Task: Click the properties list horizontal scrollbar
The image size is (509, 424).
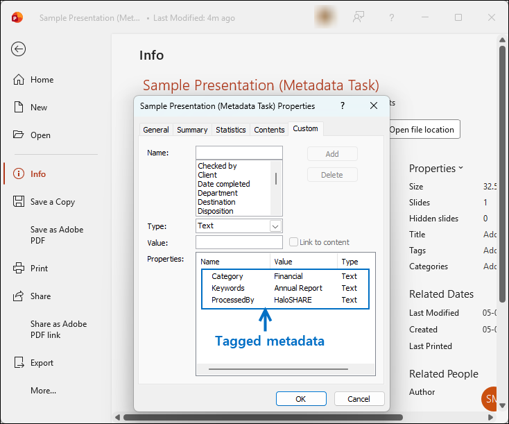Action: (x=278, y=369)
